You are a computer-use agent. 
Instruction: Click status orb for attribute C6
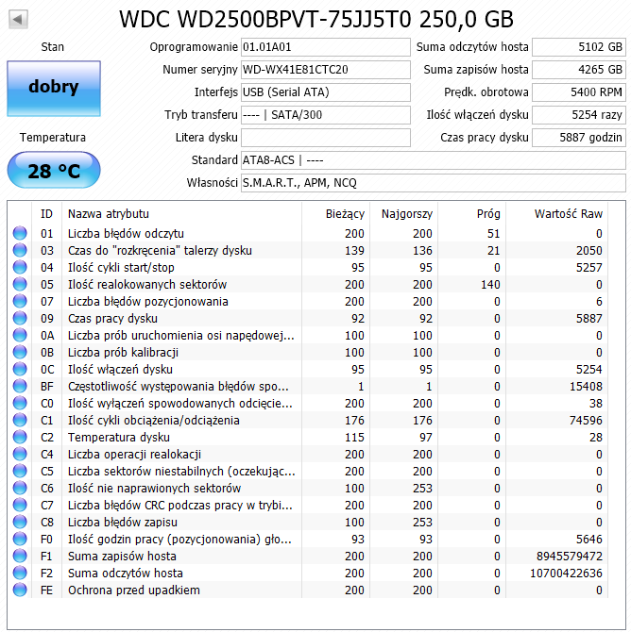tap(20, 488)
